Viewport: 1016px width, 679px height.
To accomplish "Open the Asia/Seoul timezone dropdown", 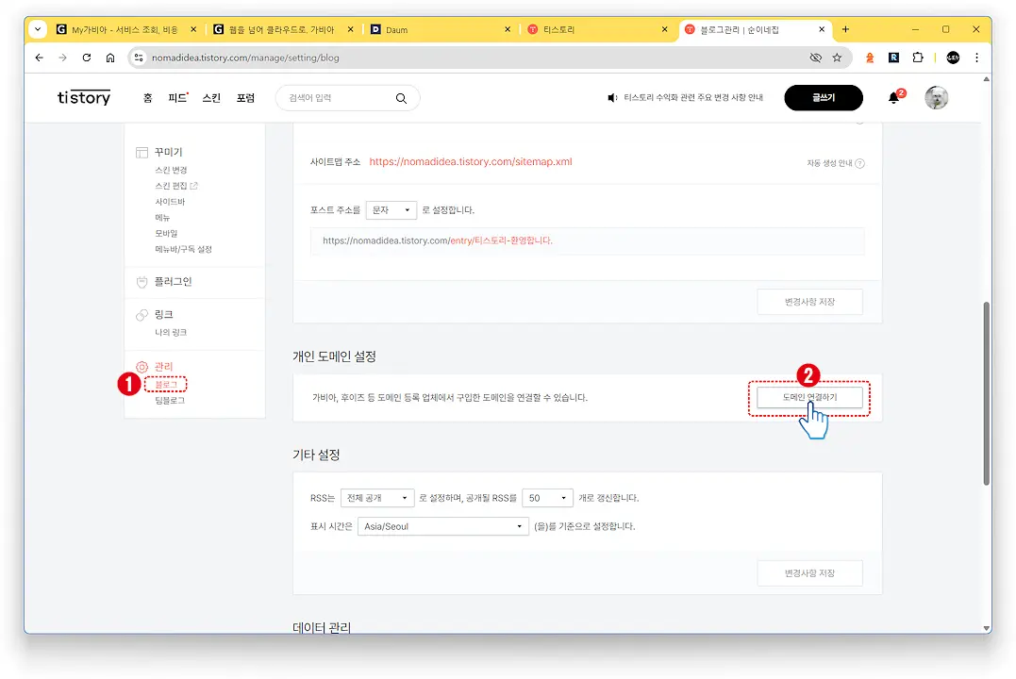I will pyautogui.click(x=442, y=526).
